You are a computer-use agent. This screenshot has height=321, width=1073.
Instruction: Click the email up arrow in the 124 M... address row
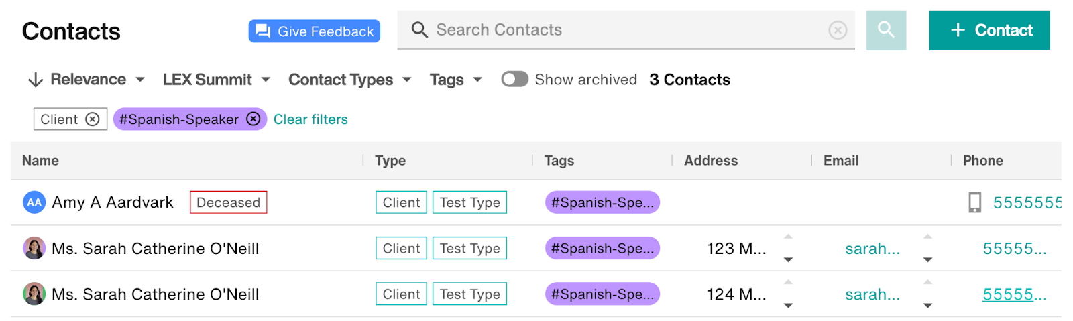pos(928,282)
